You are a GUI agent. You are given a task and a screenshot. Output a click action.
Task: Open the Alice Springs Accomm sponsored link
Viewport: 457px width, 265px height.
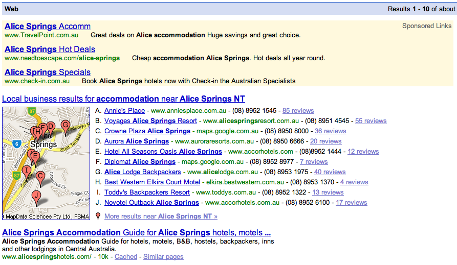coord(47,26)
